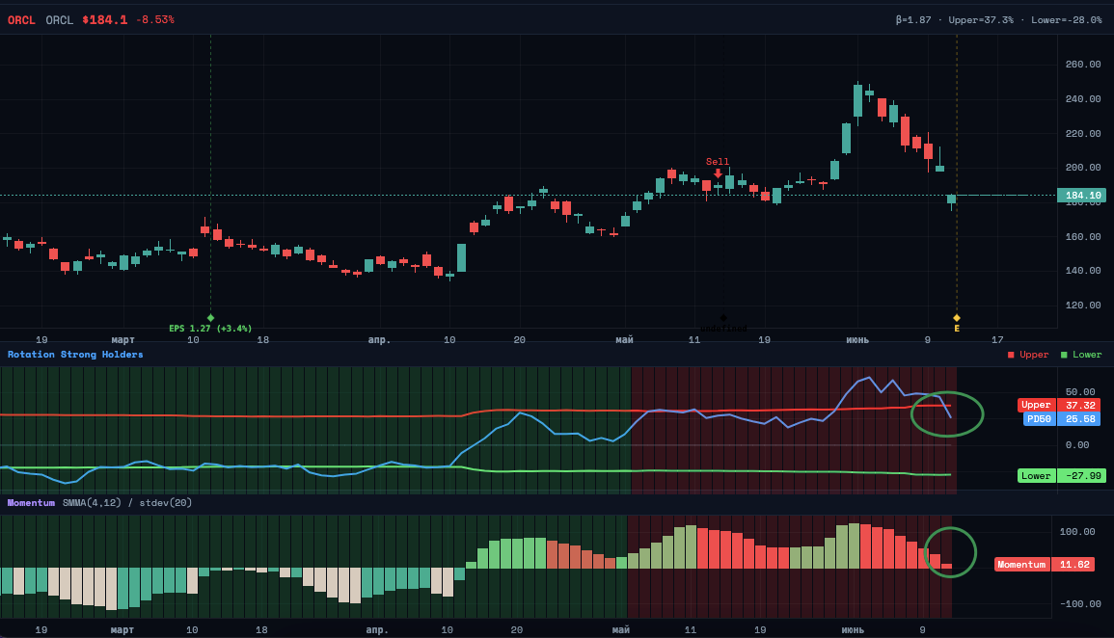Click the май label on bottom time axis
This screenshot has height=638, width=1114.
coord(621,630)
